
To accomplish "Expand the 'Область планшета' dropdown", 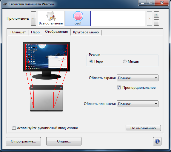I will coord(138,104).
